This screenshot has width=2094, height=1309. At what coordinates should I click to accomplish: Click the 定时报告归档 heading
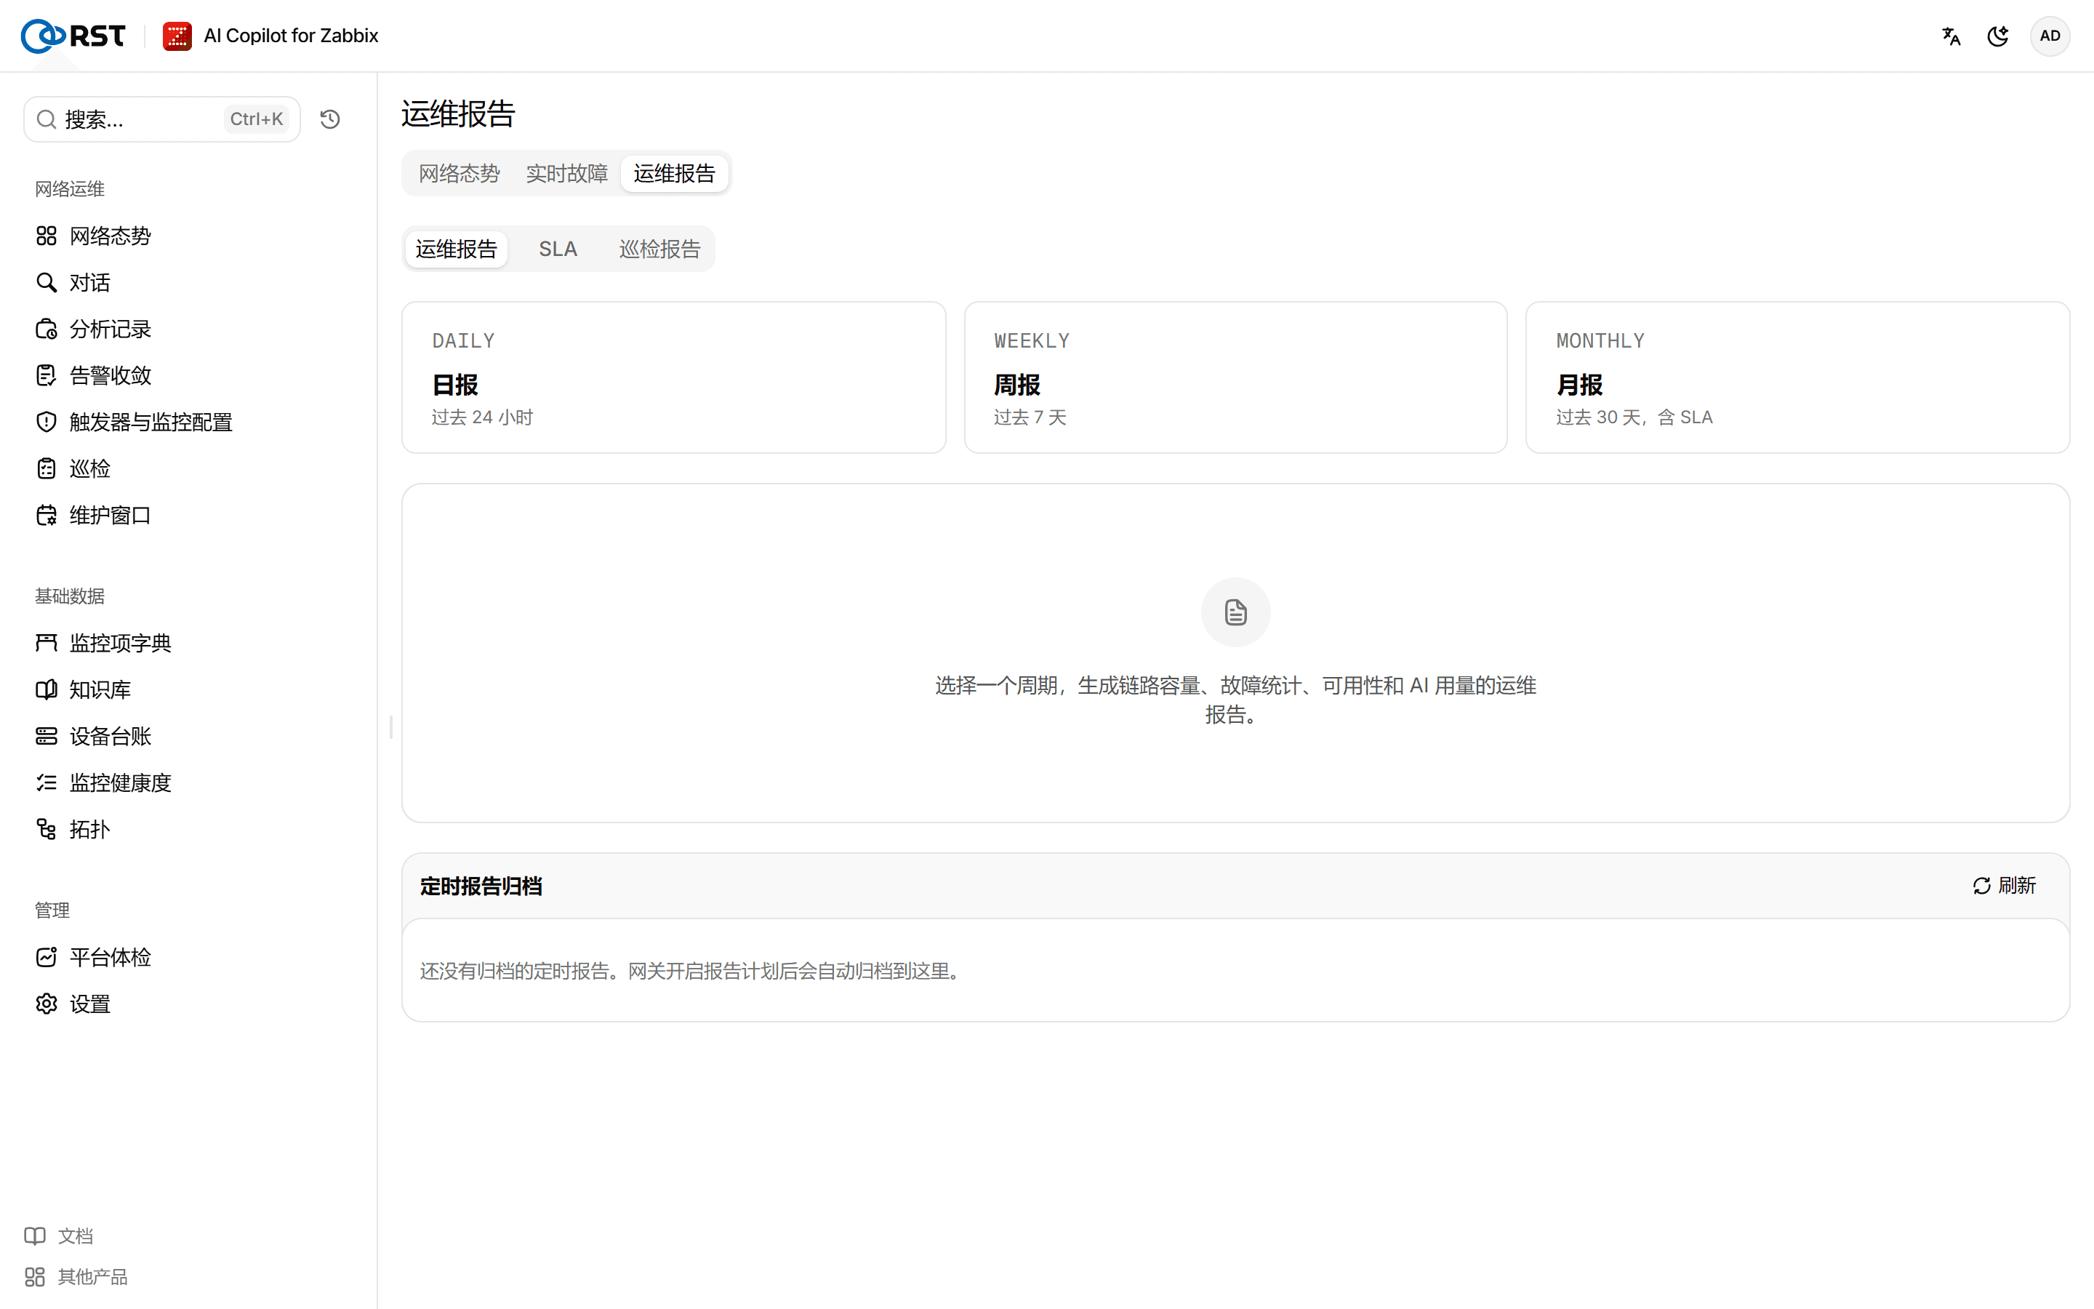click(481, 886)
